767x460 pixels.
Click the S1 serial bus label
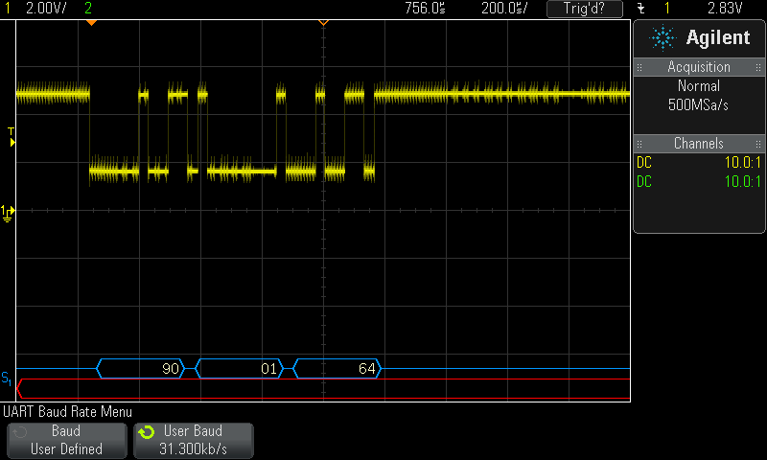click(x=7, y=377)
